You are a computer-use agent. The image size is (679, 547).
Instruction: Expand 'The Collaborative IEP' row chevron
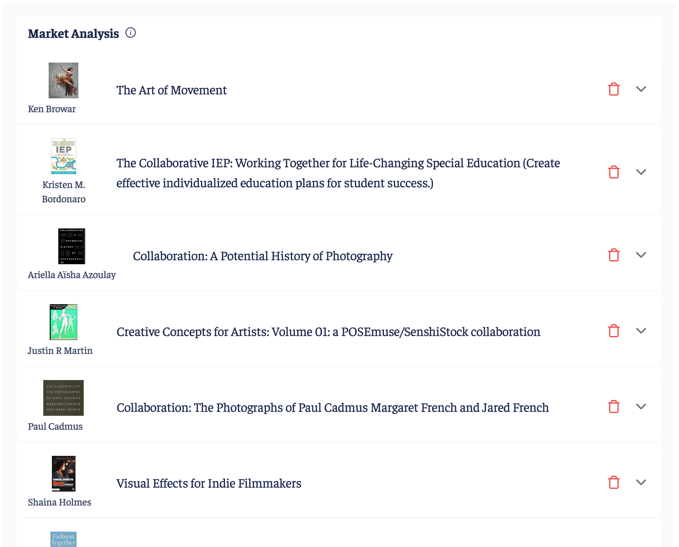coord(641,172)
